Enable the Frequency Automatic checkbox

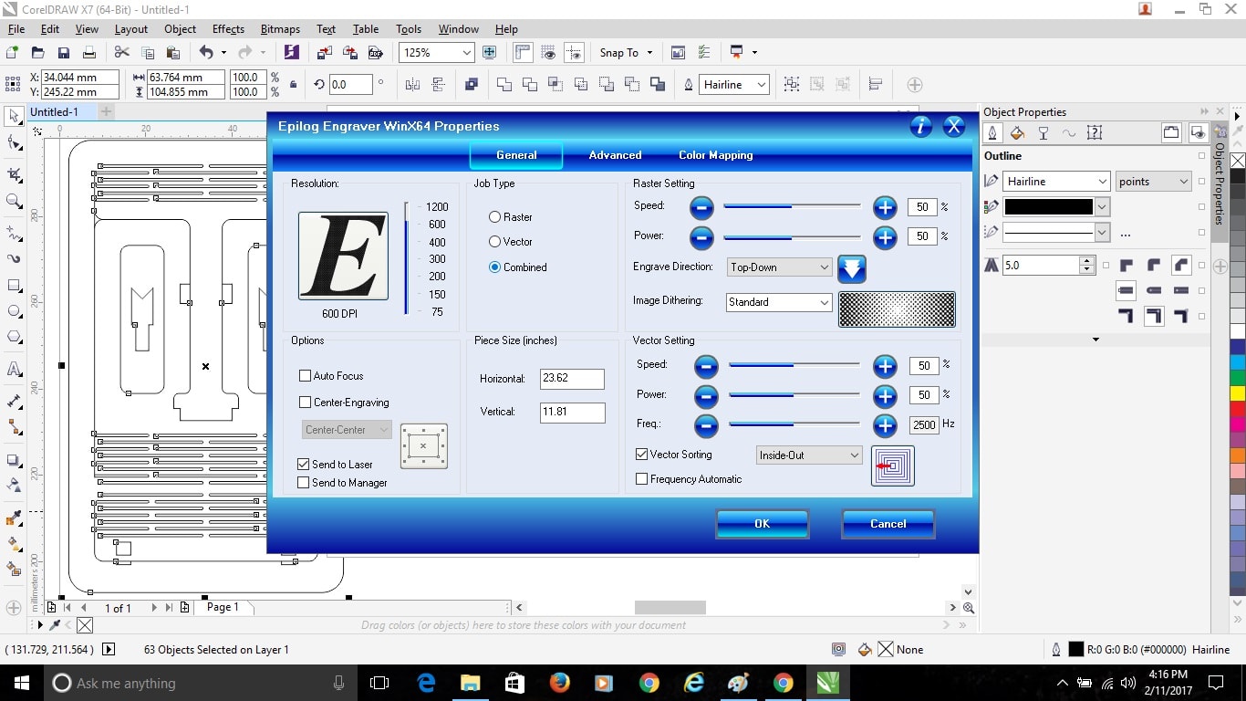pyautogui.click(x=642, y=479)
